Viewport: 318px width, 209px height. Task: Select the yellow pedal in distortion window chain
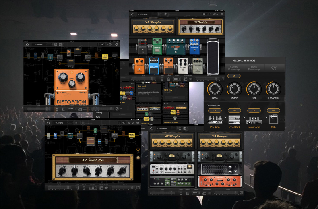click(105, 57)
